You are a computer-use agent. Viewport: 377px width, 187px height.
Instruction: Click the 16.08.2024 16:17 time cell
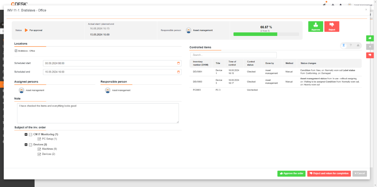click(234, 82)
